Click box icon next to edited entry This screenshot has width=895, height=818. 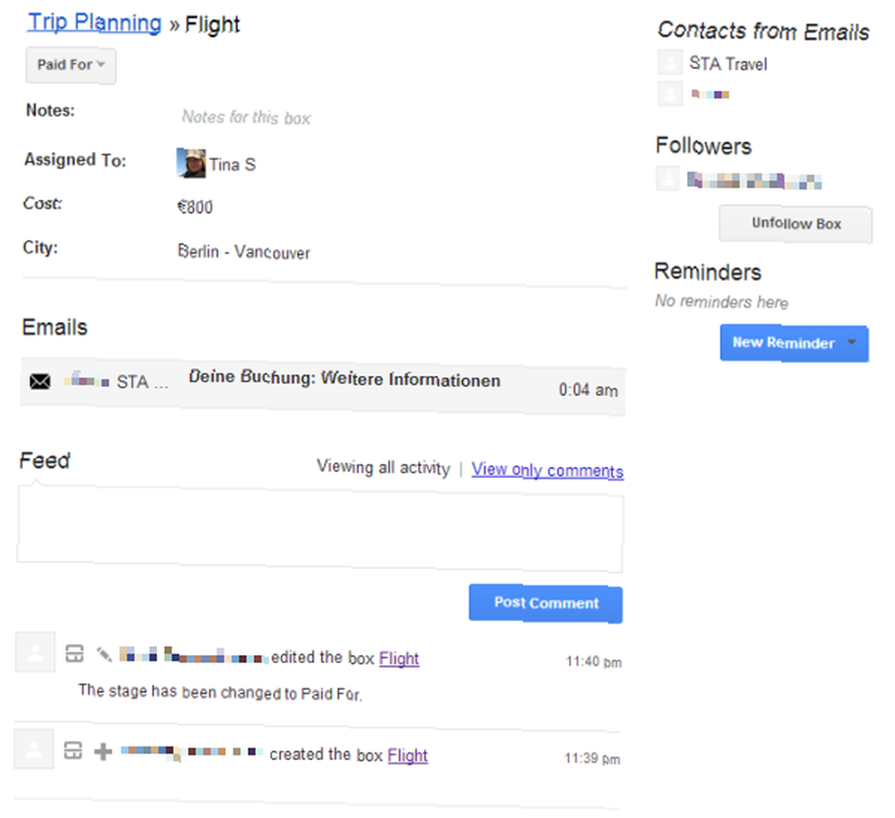pyautogui.click(x=74, y=653)
